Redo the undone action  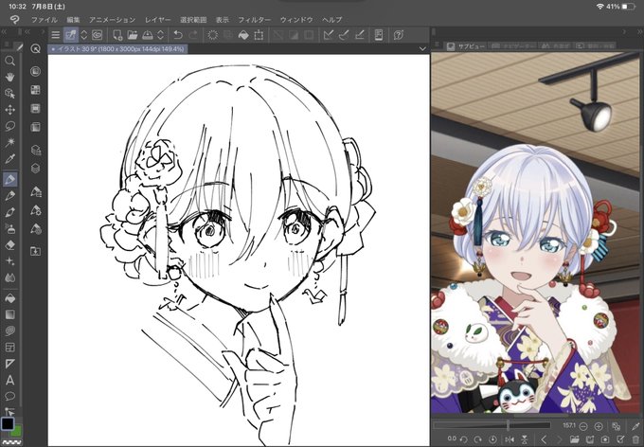pos(193,35)
